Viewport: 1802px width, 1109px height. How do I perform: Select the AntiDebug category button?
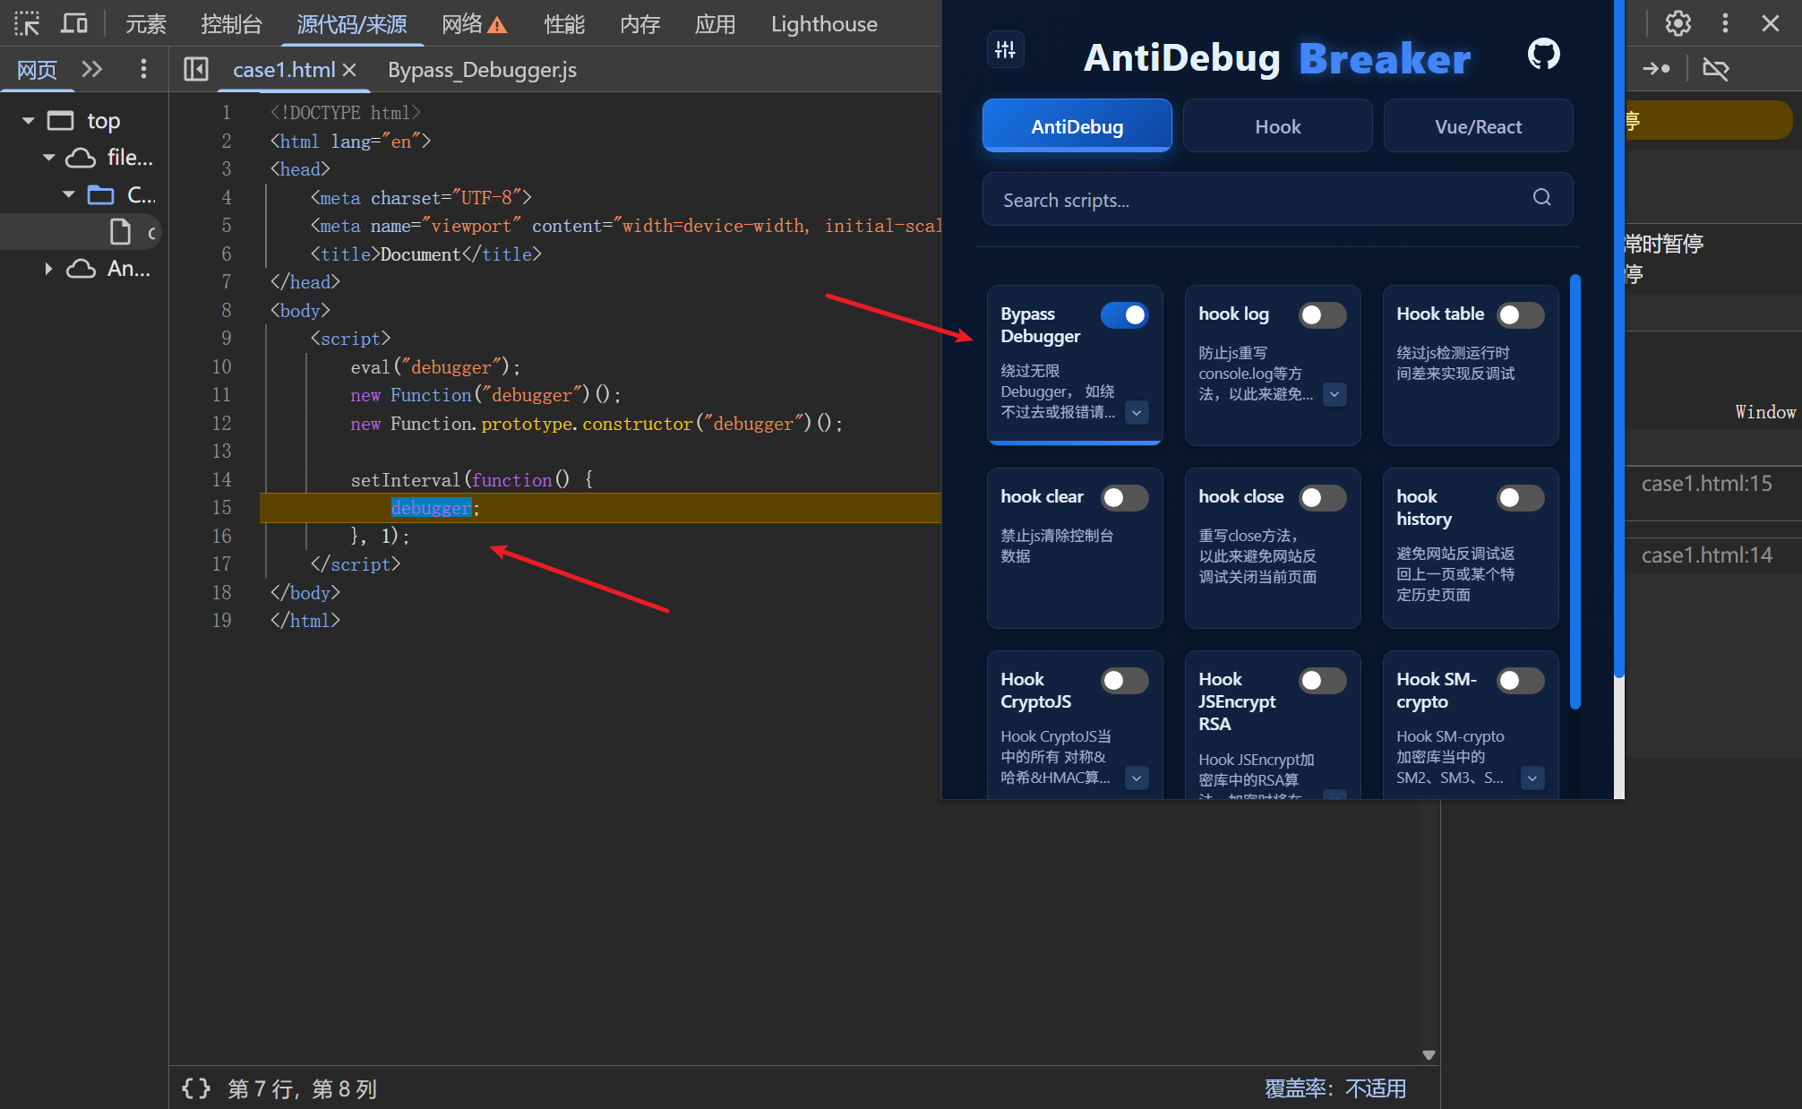click(1077, 126)
